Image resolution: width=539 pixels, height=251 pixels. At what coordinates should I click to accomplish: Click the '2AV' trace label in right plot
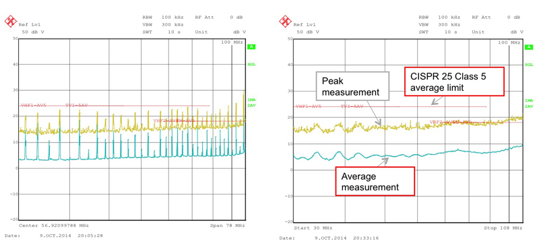(x=529, y=106)
